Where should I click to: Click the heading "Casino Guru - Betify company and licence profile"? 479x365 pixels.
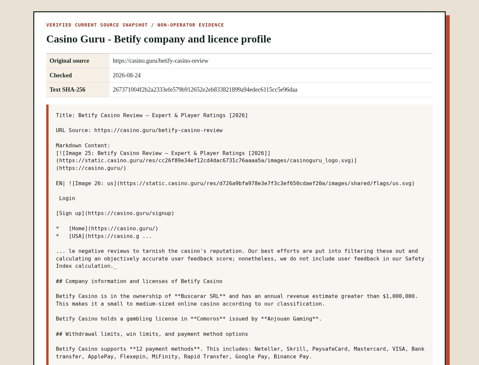(x=159, y=39)
